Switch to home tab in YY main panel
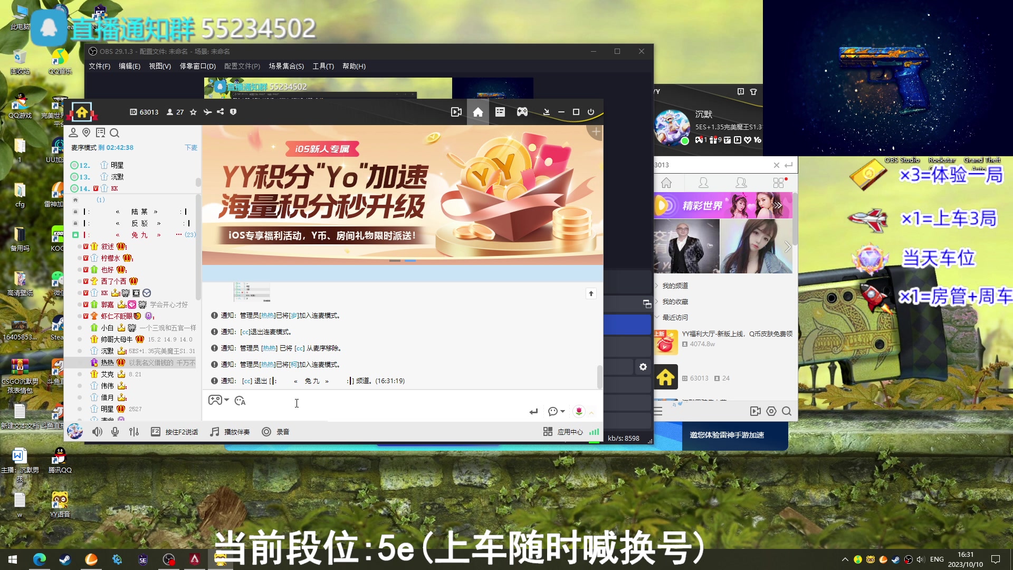 point(666,183)
